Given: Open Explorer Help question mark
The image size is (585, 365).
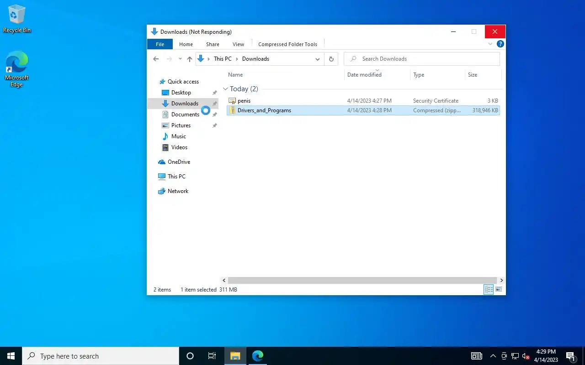Looking at the screenshot, I should pyautogui.click(x=500, y=44).
